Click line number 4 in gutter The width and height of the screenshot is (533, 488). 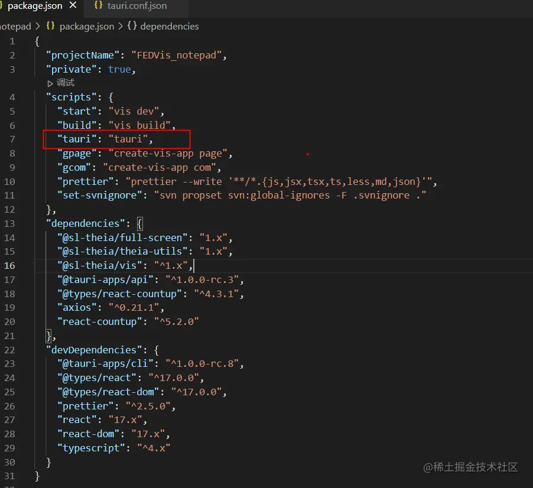(12, 97)
